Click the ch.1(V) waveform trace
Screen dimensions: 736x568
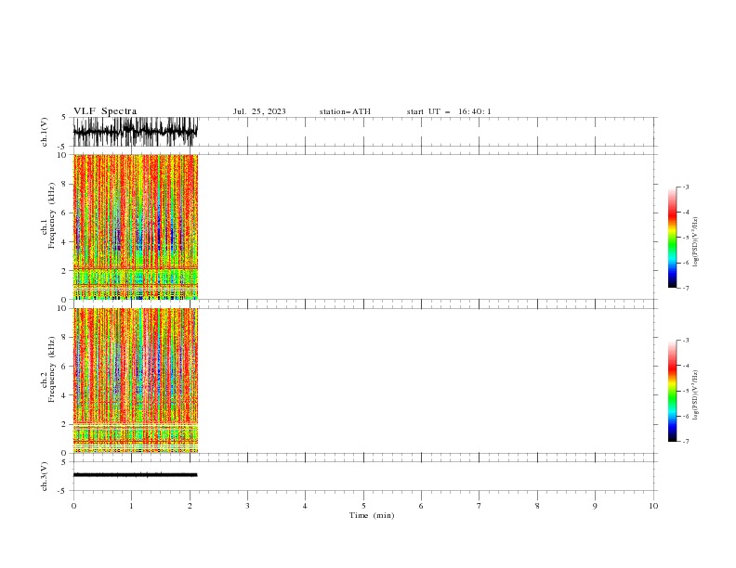tap(136, 132)
